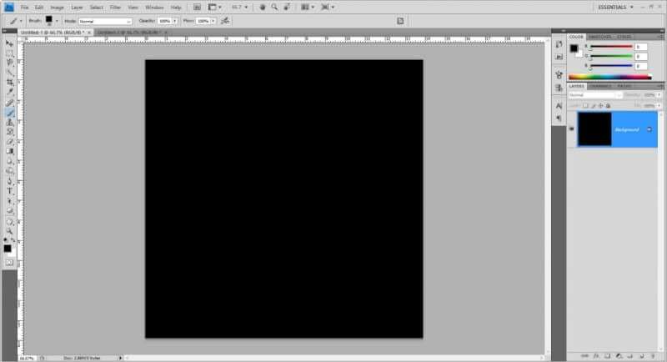Viewport: 667px width, 362px height.
Task: Select the Horizontal Type tool
Action: [x=9, y=191]
